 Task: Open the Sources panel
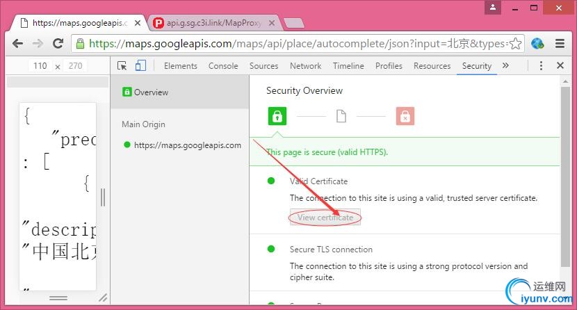pyautogui.click(x=264, y=66)
